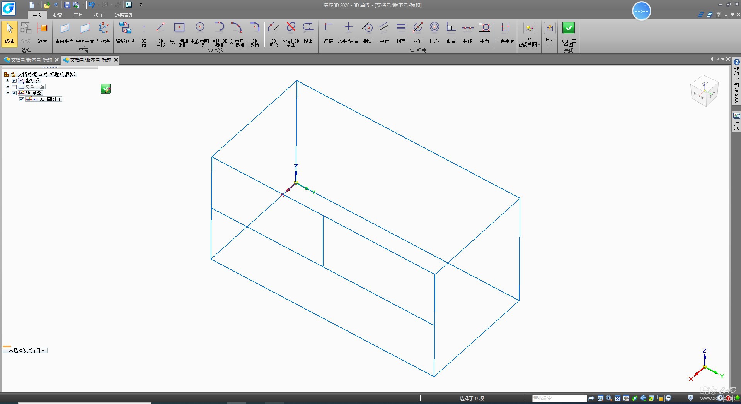The image size is (741, 404).
Task: Open the new-document dropdown arrow
Action: tap(39, 5)
